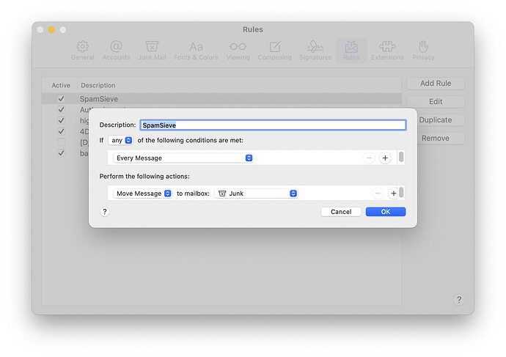Viewport: 506px width, 357px height.
Task: Open the Composing preferences pane
Action: (x=274, y=51)
